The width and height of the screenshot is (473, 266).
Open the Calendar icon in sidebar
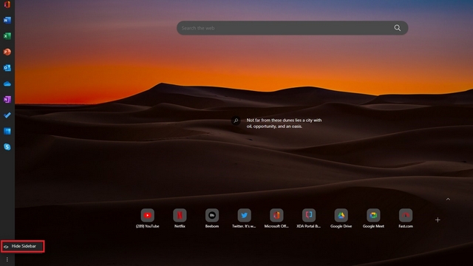[x=7, y=131]
